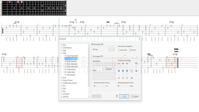This screenshot has height=112, width=199.
Task: Select 29 - Overdriven Guitar
Action: [x=70, y=69]
